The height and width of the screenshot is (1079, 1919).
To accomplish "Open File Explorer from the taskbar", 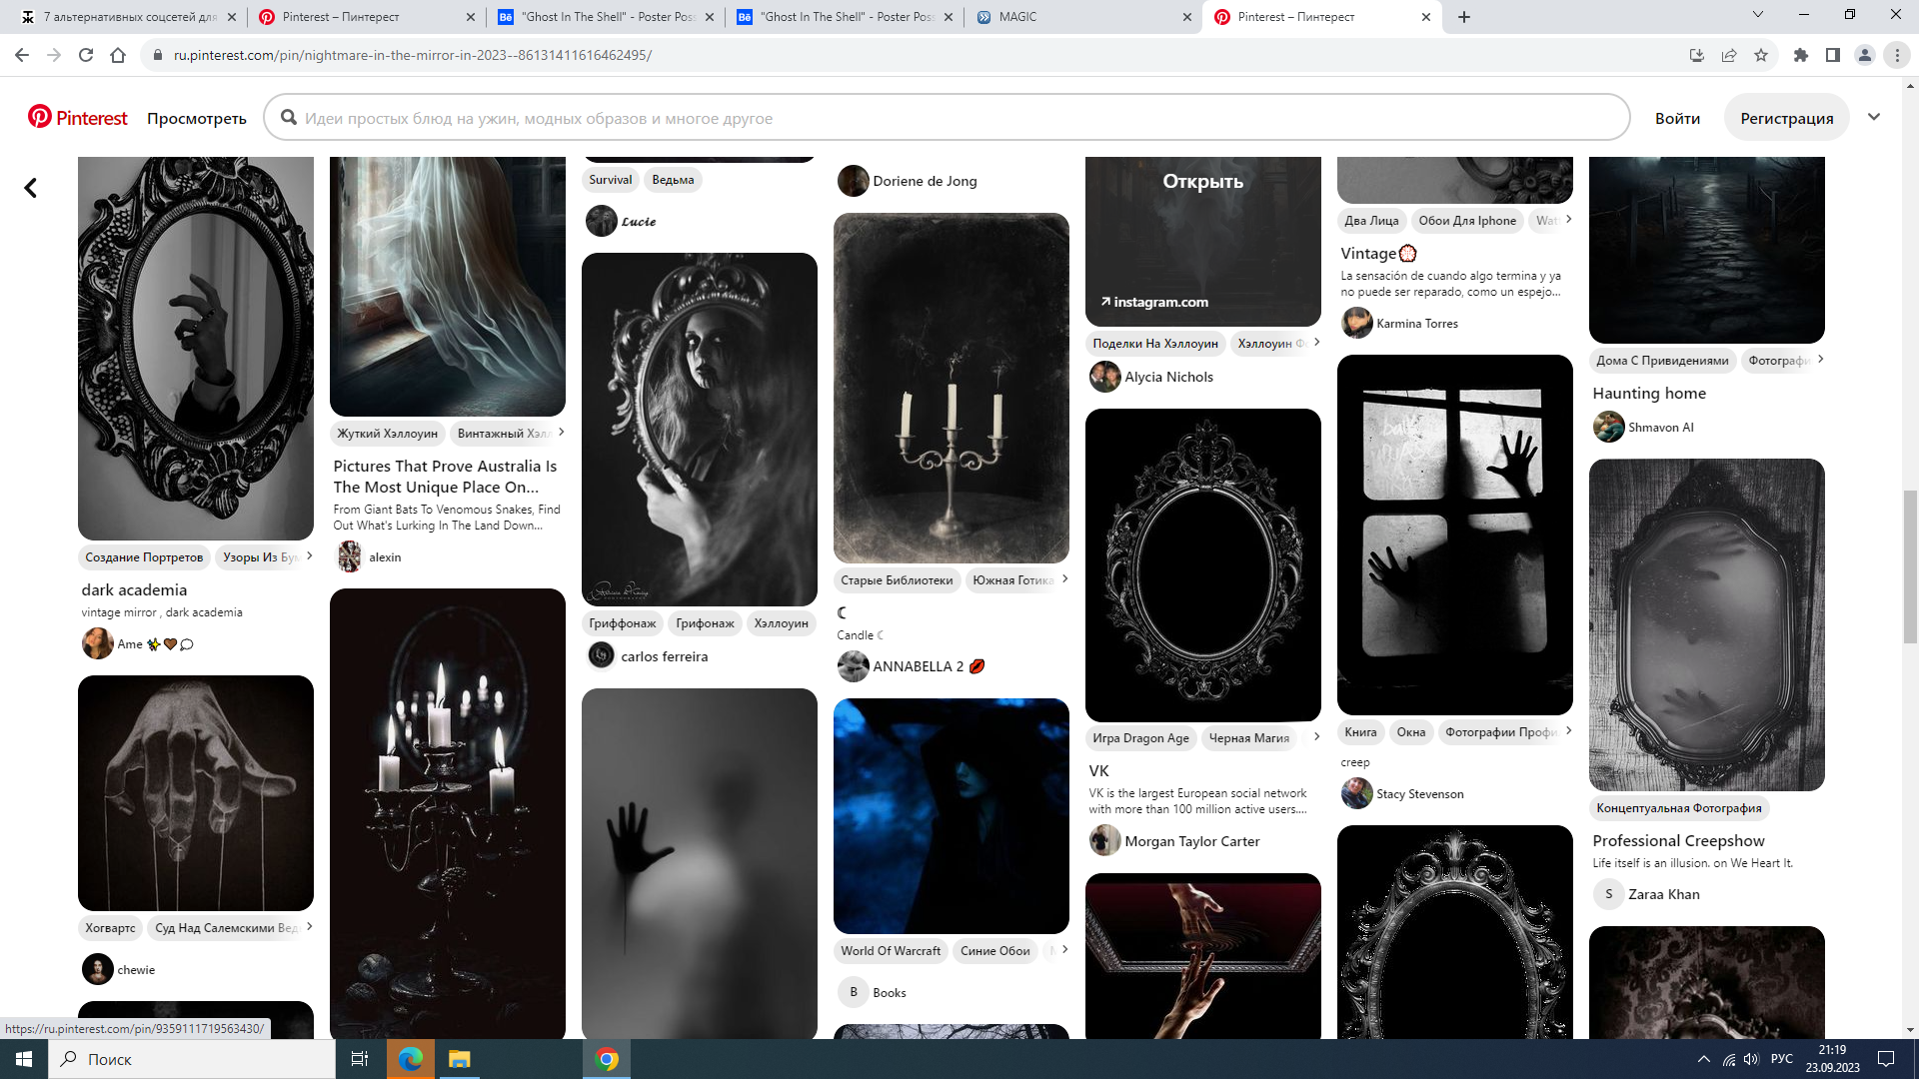I will (x=459, y=1059).
